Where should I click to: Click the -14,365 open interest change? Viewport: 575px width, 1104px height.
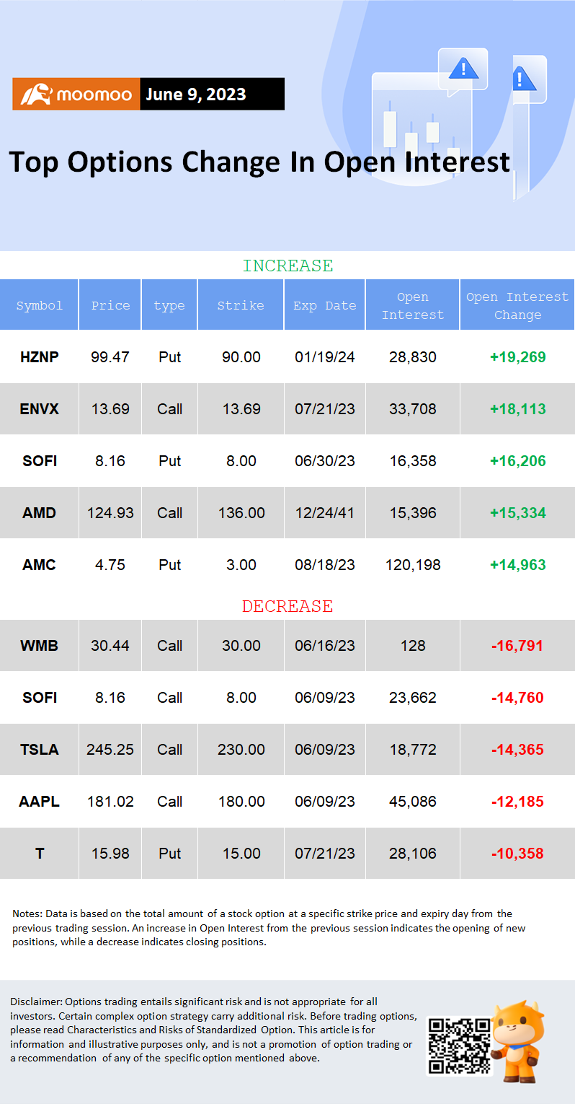[x=517, y=750]
